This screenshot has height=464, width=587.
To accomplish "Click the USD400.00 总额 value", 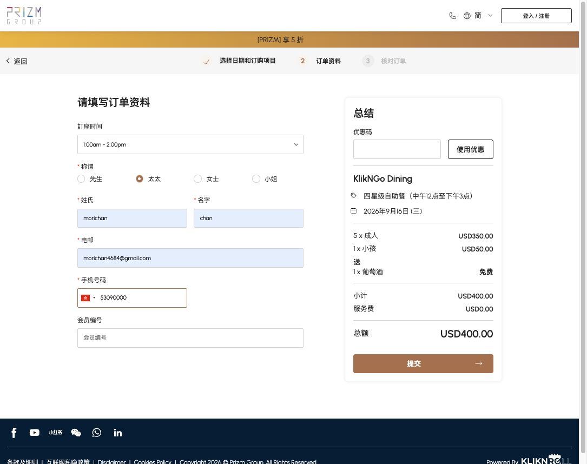I will coord(466,334).
